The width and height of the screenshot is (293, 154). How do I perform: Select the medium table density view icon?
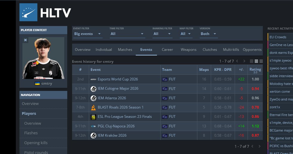coord(257,61)
